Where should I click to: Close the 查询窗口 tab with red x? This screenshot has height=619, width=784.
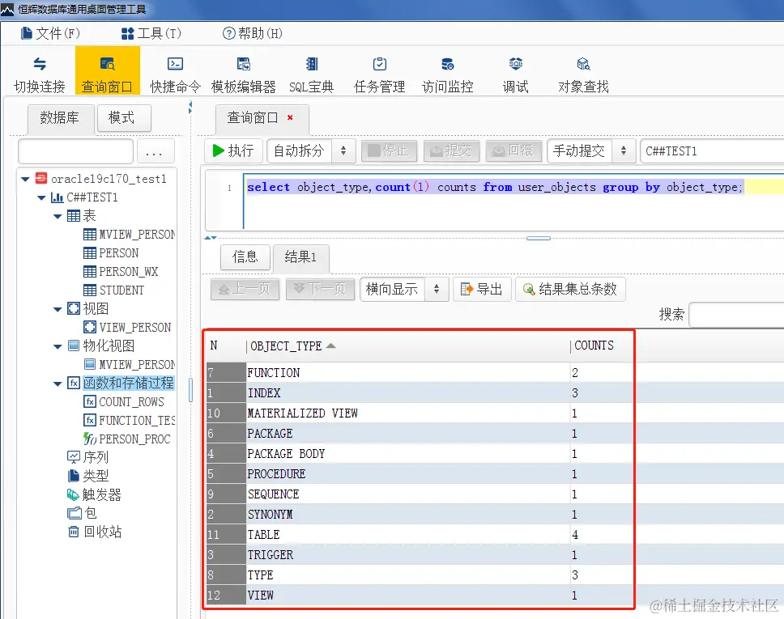[x=290, y=117]
